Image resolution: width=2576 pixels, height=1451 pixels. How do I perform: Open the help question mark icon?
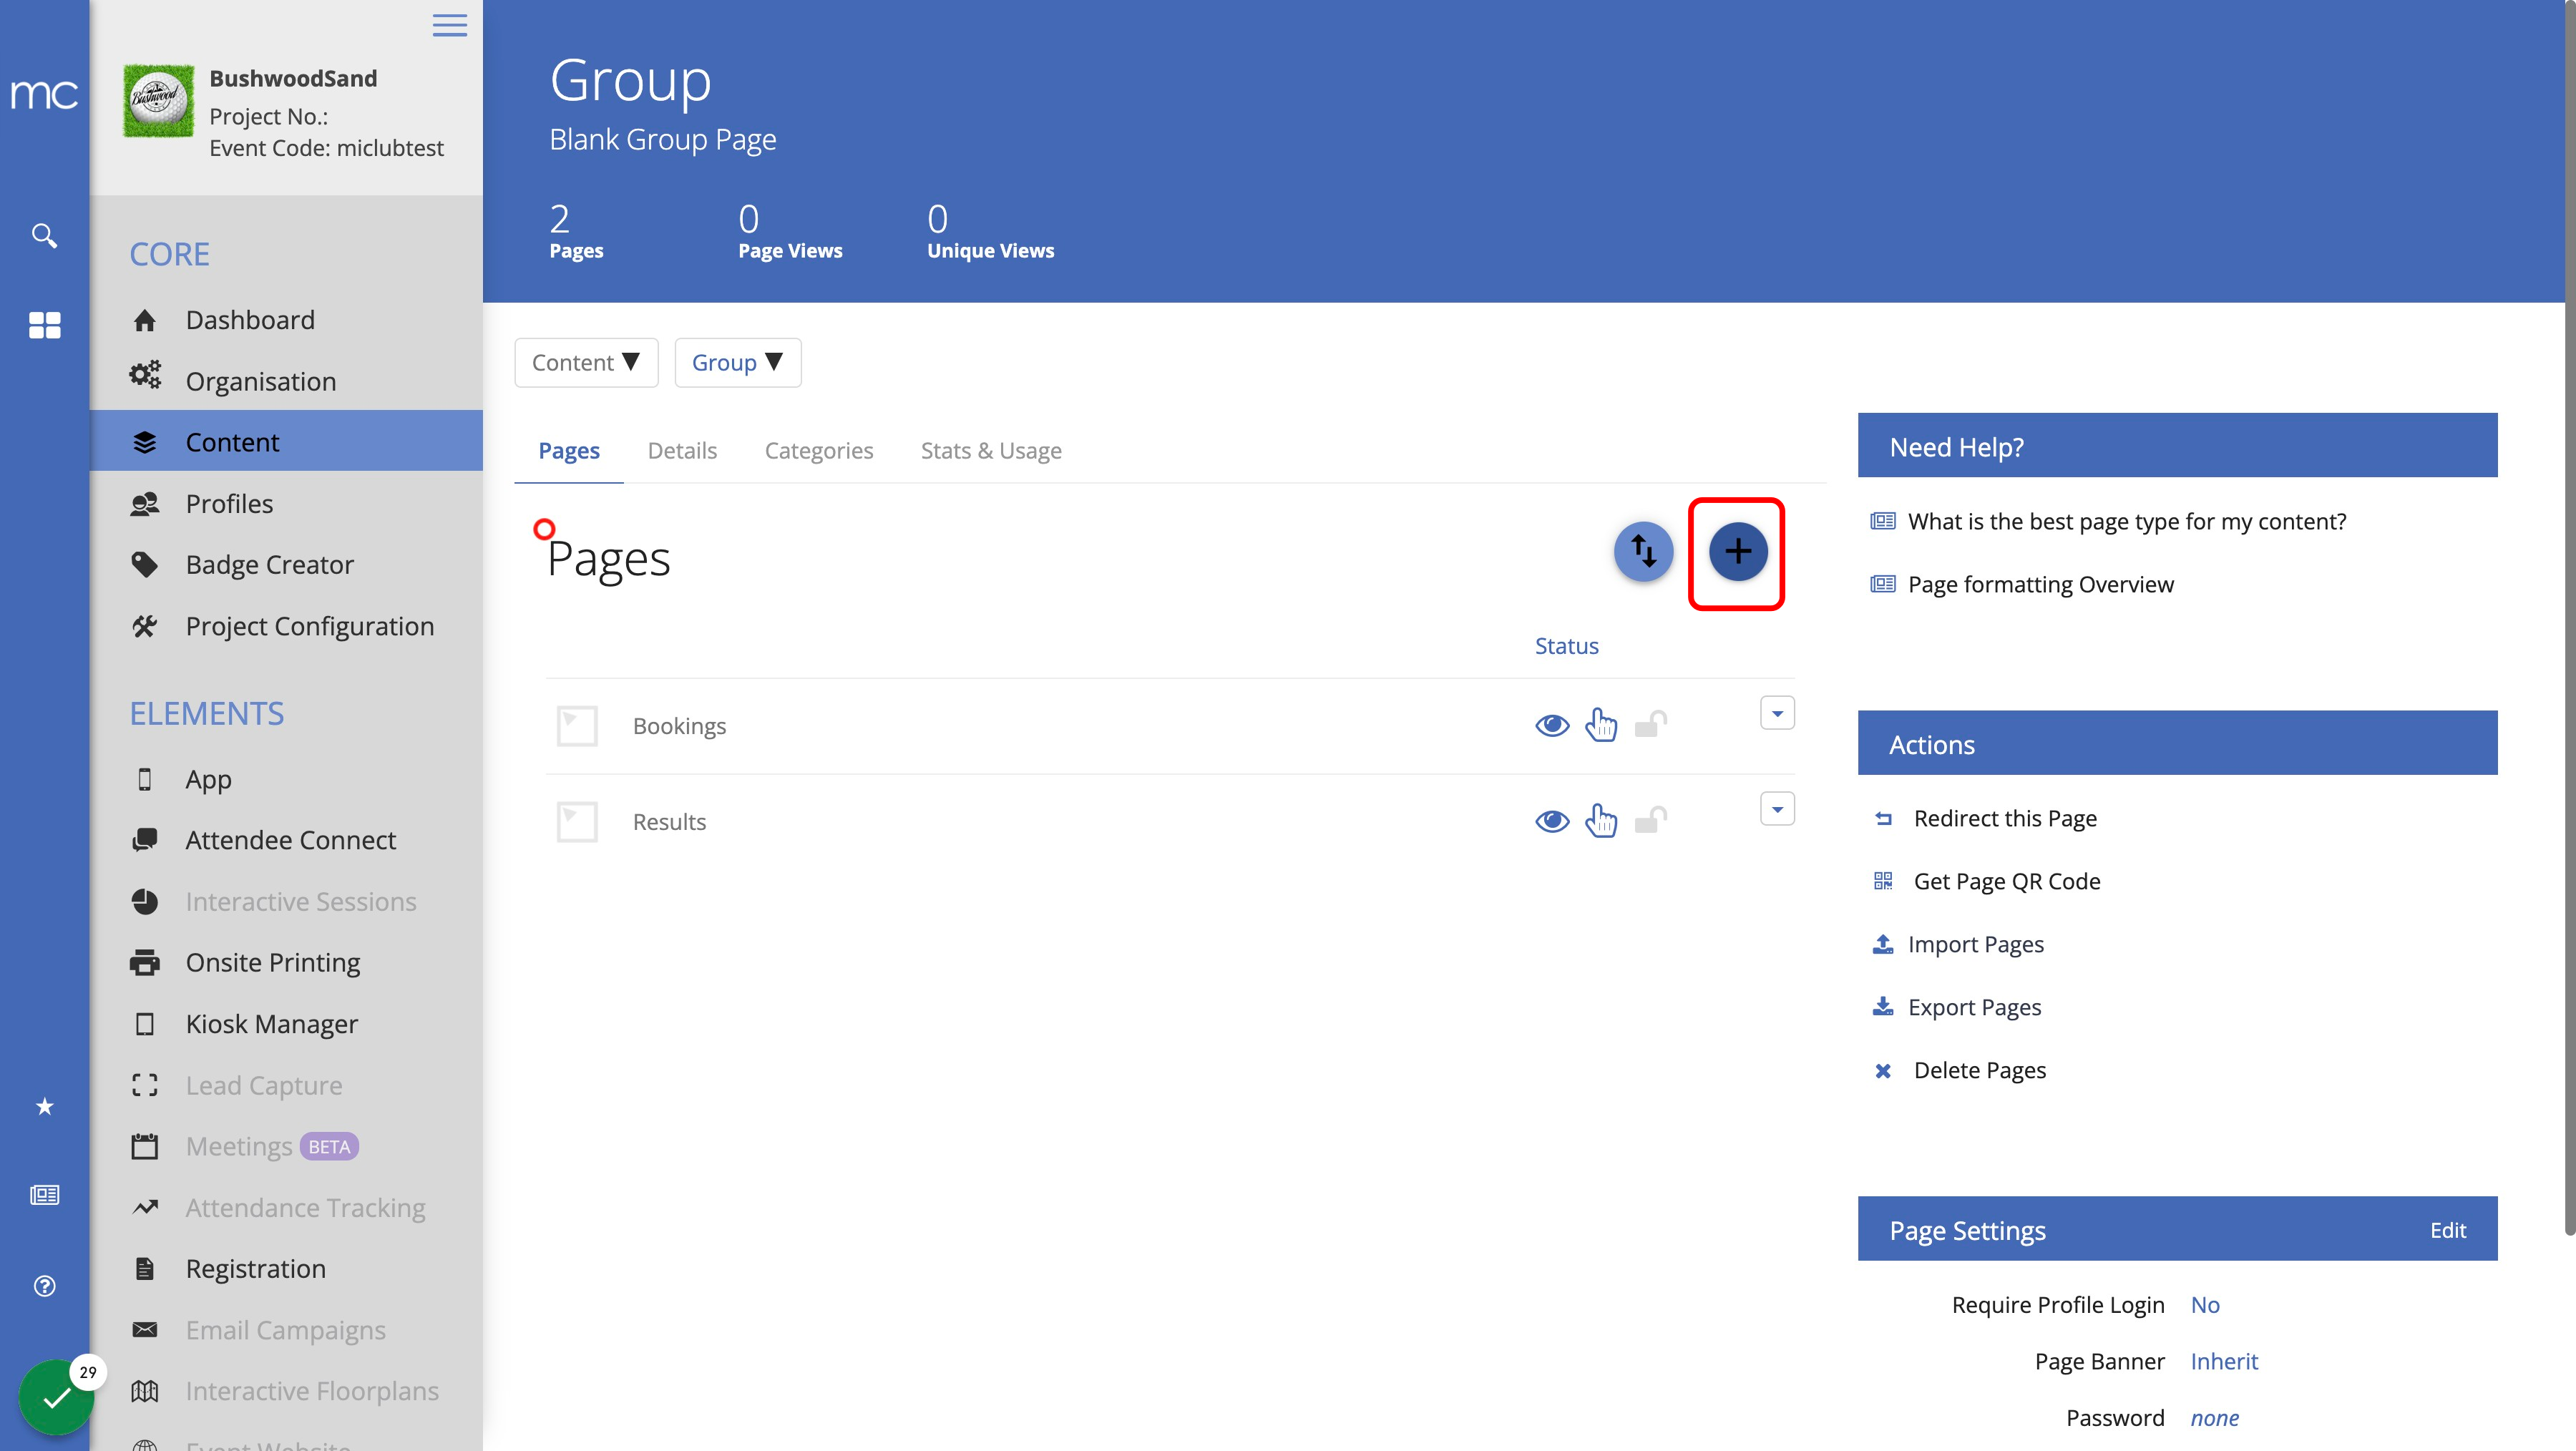click(44, 1286)
